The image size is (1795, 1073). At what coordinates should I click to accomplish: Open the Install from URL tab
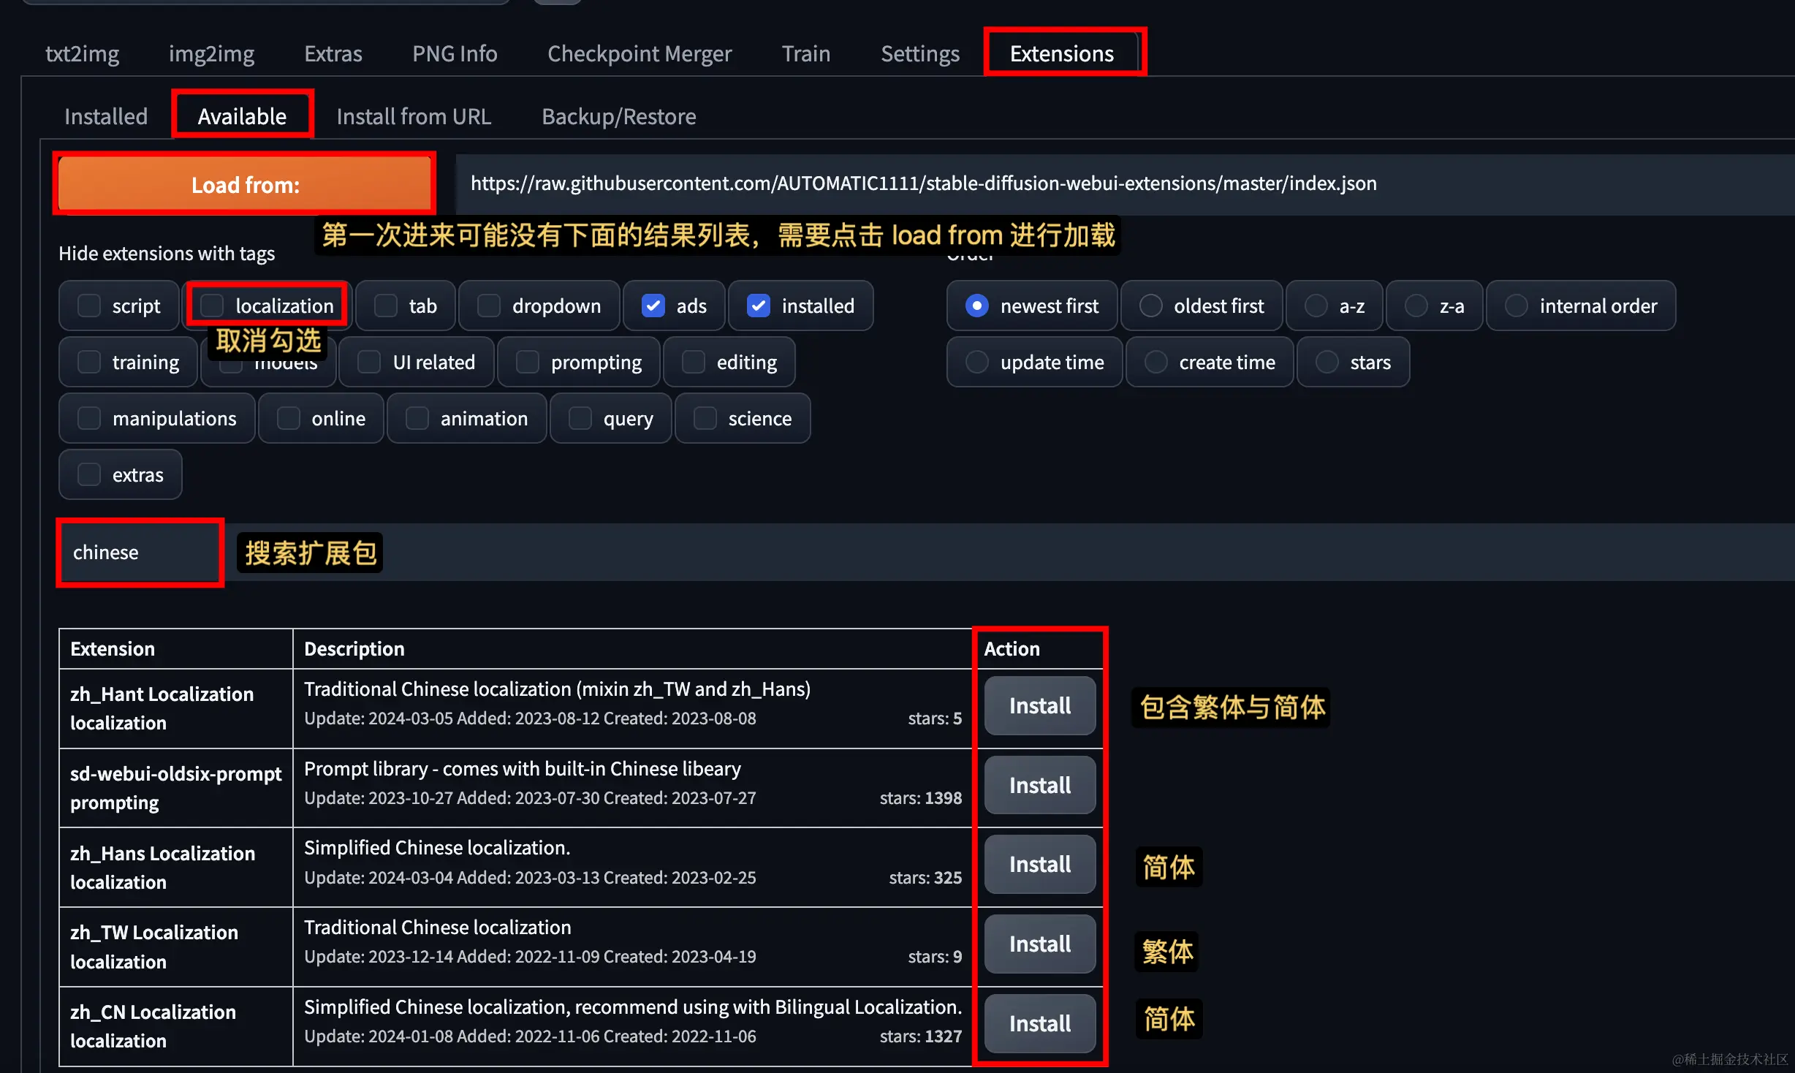click(414, 116)
